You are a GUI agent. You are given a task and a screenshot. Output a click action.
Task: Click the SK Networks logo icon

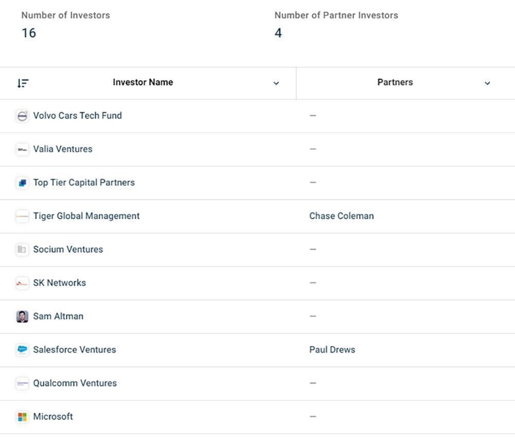pos(22,283)
